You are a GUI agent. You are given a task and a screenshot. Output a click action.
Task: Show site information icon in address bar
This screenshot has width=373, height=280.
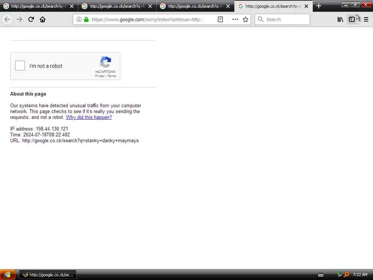click(x=79, y=20)
